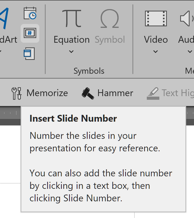Click the Equation pi icon

[x=71, y=18]
